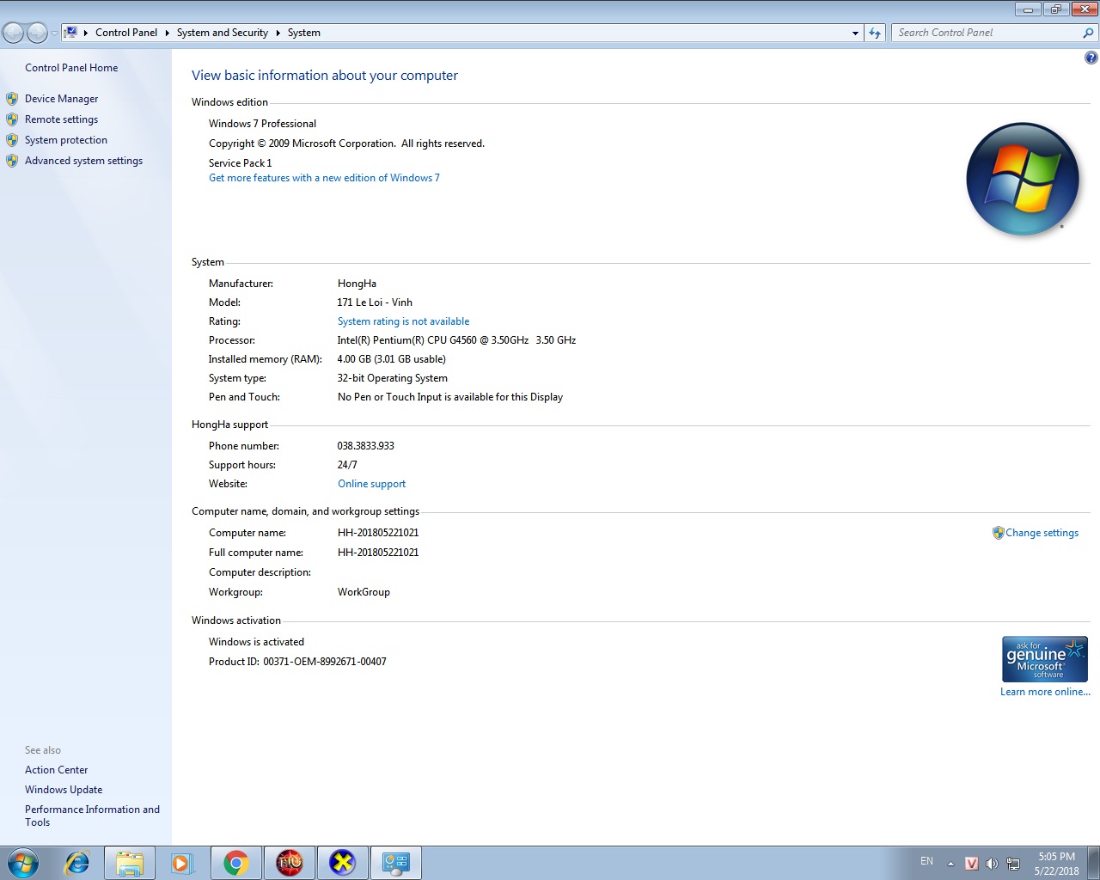The width and height of the screenshot is (1100, 880).
Task: Click the EN language indicator
Action: [x=926, y=861]
